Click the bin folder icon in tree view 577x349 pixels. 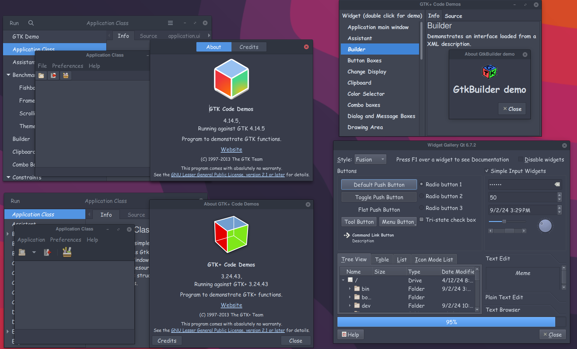point(357,289)
